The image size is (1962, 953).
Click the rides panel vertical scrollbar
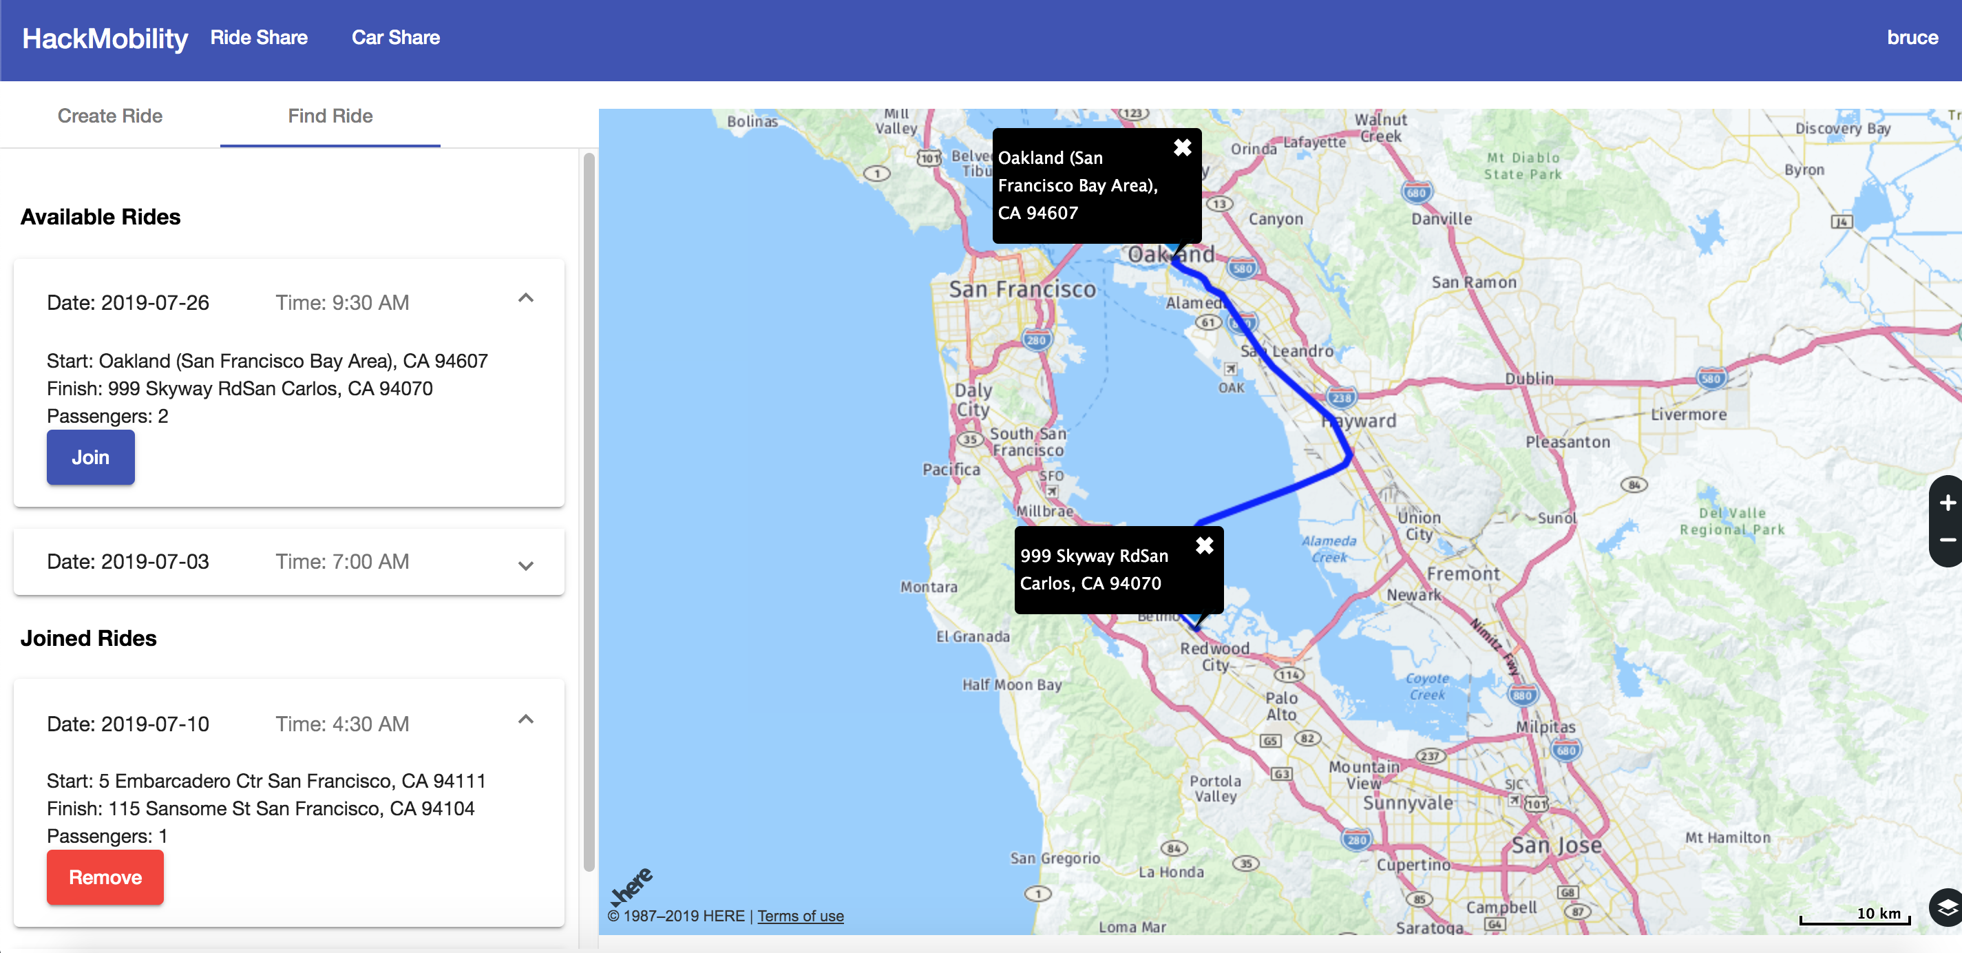(x=589, y=510)
